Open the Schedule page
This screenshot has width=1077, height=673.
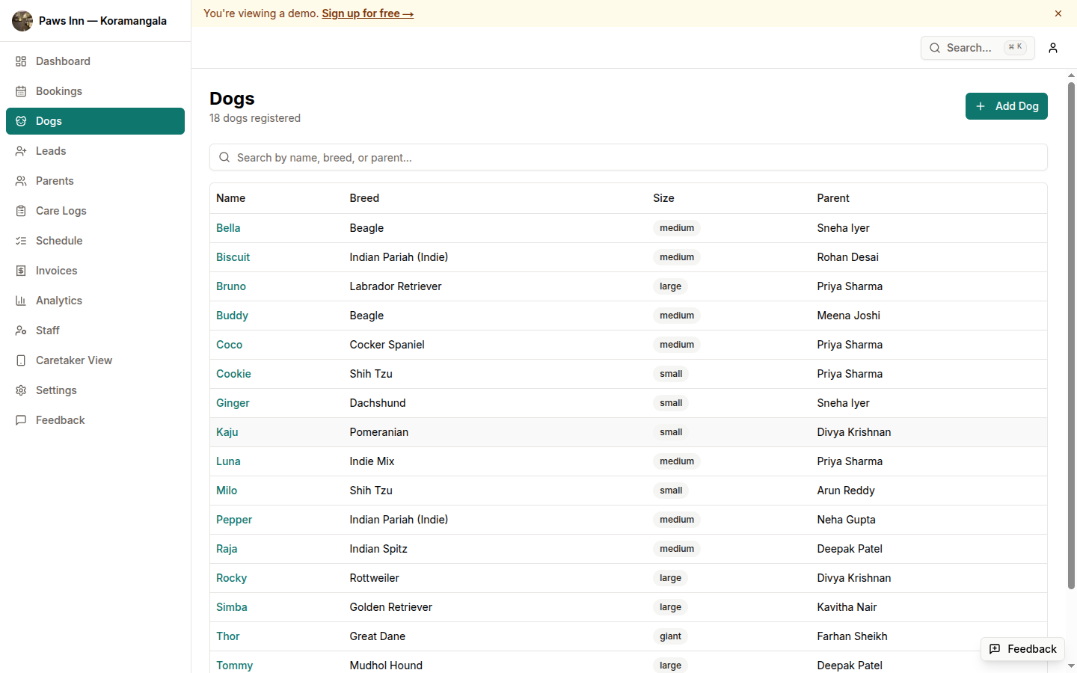pyautogui.click(x=59, y=241)
